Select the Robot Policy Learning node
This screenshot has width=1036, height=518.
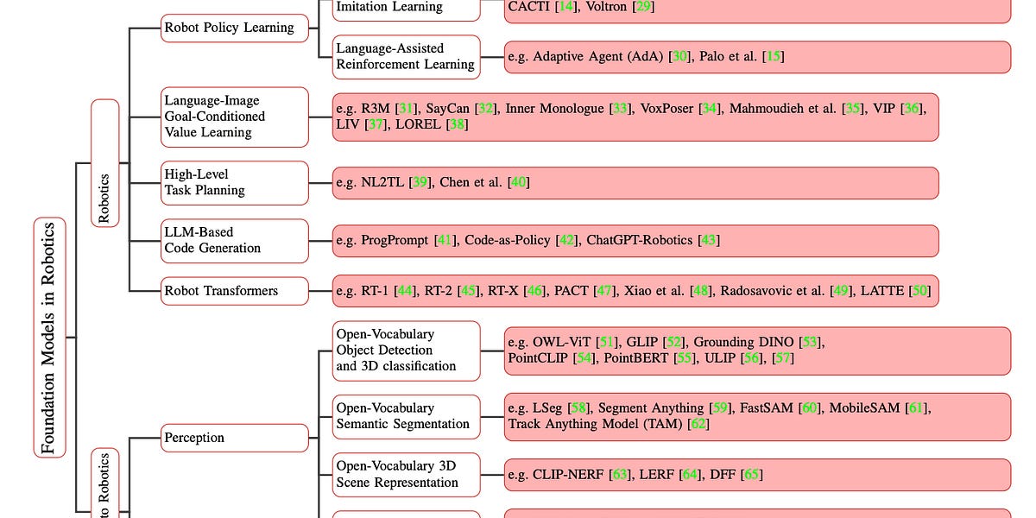click(234, 28)
